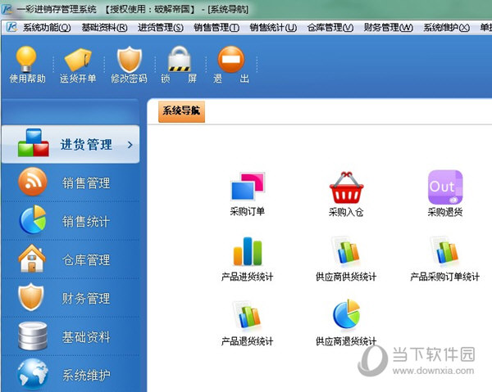Click the 修改密码 toolbar label
Viewport: 492px width, 392px height.
coord(129,79)
